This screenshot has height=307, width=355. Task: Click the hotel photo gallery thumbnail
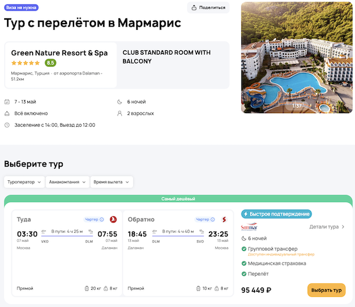[297, 57]
